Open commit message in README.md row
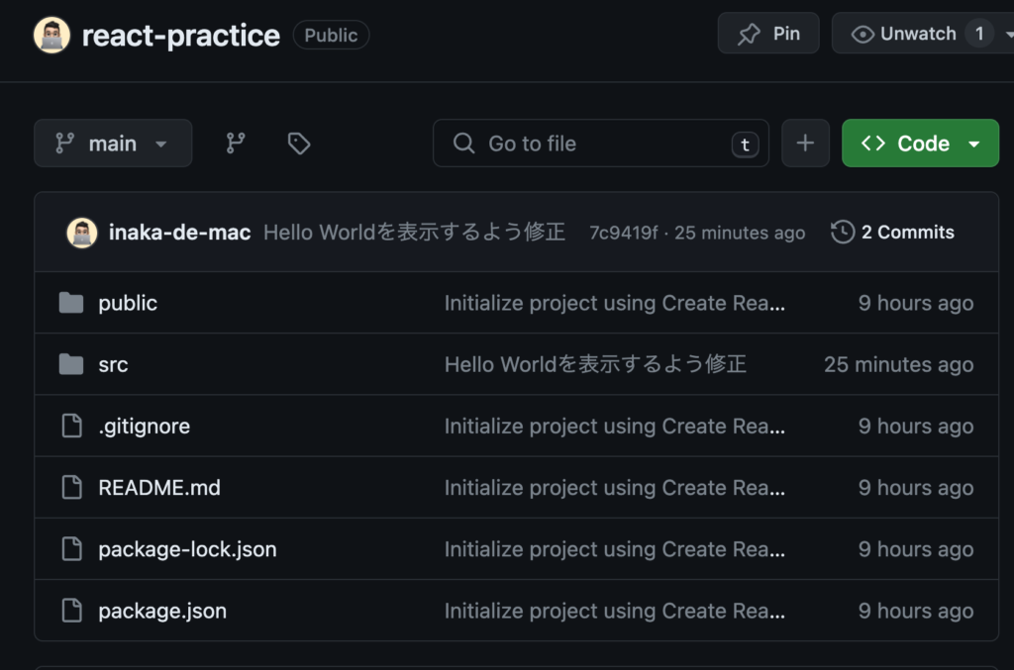 pyautogui.click(x=615, y=488)
